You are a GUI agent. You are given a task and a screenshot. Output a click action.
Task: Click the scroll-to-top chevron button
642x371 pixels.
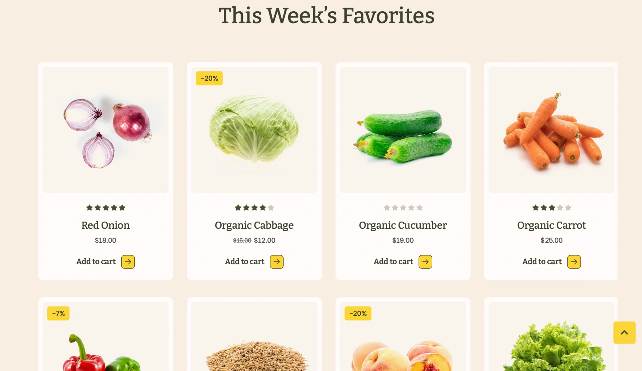click(x=624, y=332)
